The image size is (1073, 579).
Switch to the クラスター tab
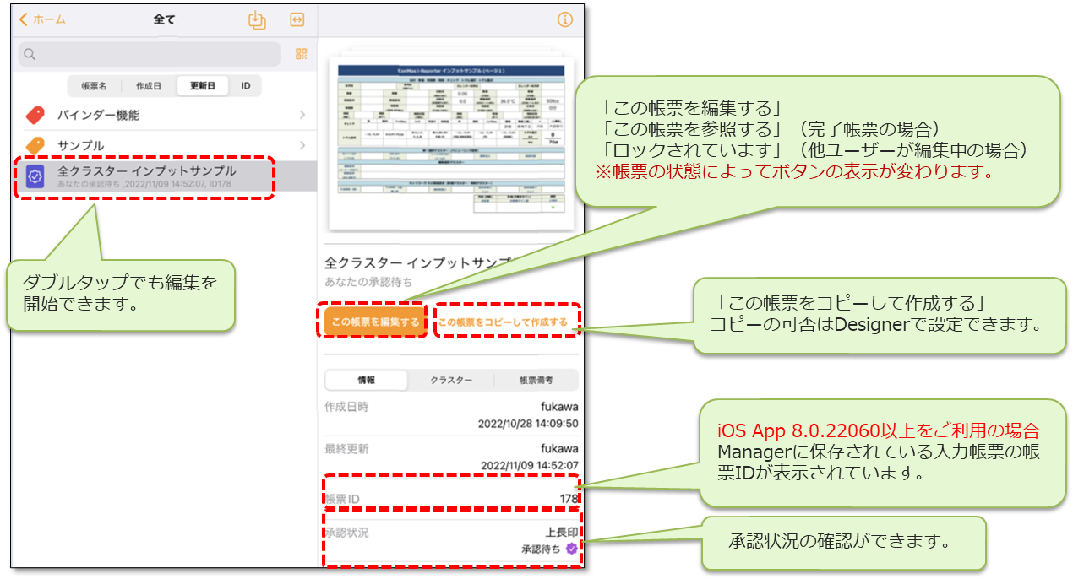click(x=450, y=381)
